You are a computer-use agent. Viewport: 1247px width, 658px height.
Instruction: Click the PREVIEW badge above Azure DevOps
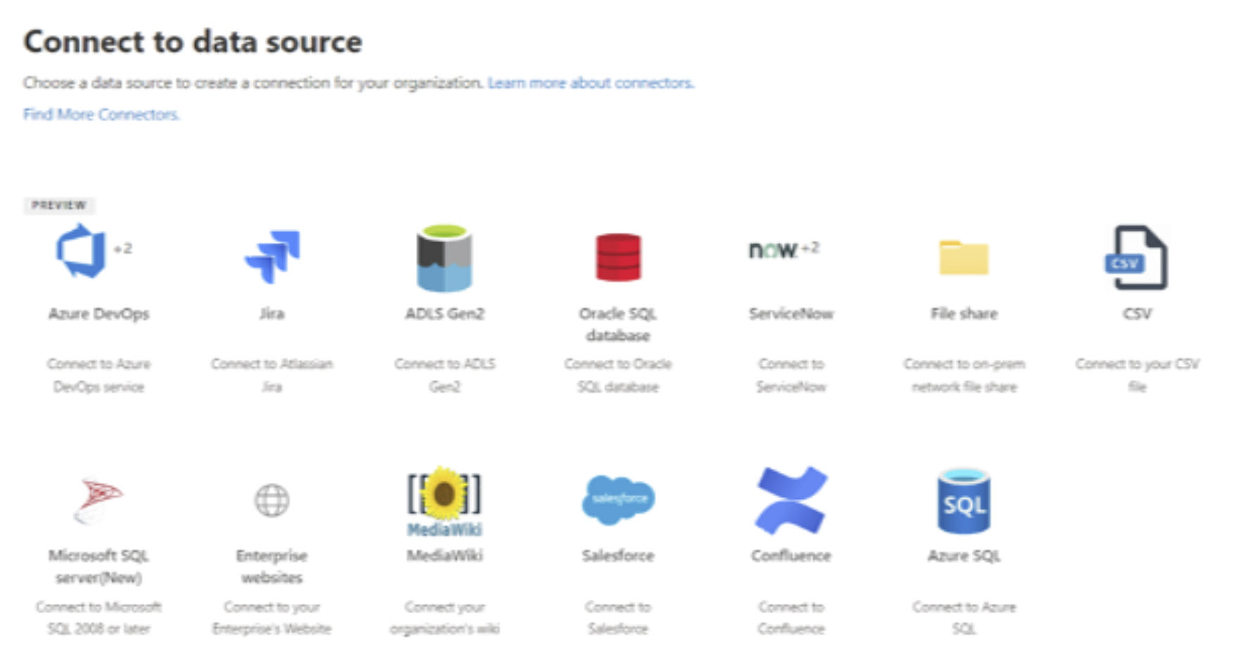click(x=59, y=205)
